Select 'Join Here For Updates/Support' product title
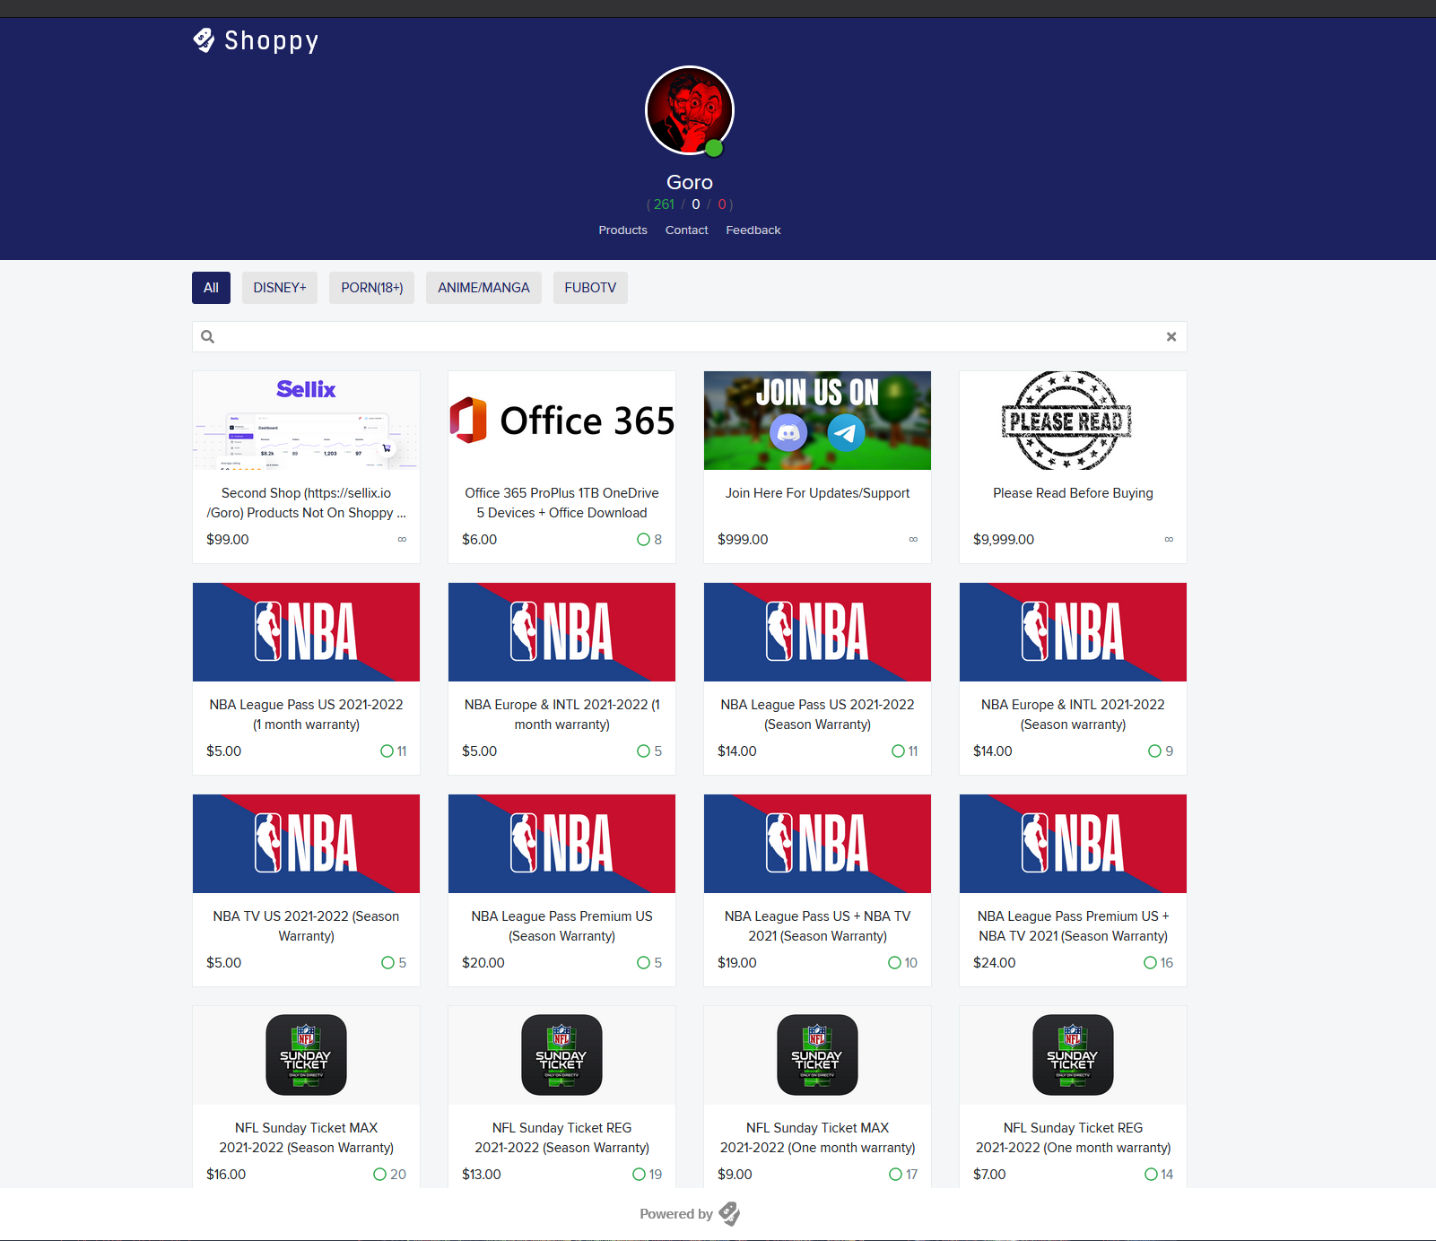This screenshot has height=1241, width=1436. point(817,493)
